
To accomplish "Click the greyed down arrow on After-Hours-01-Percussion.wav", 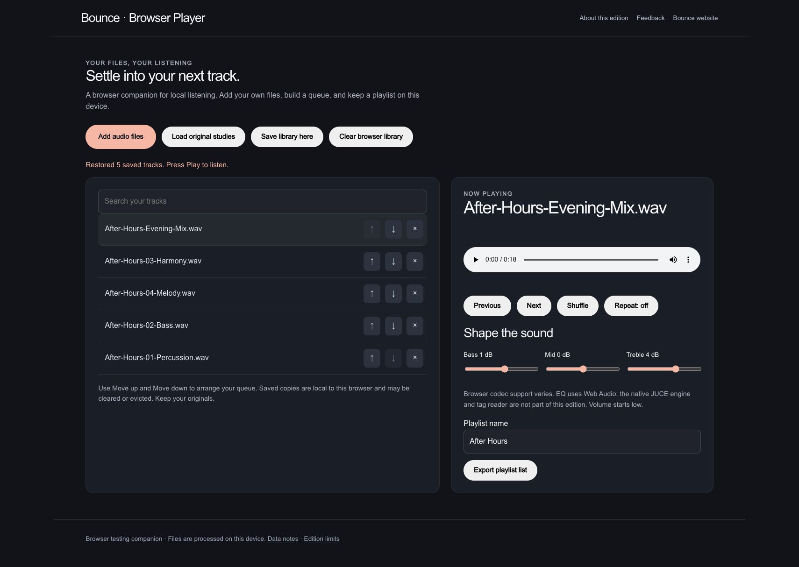I will tap(393, 358).
